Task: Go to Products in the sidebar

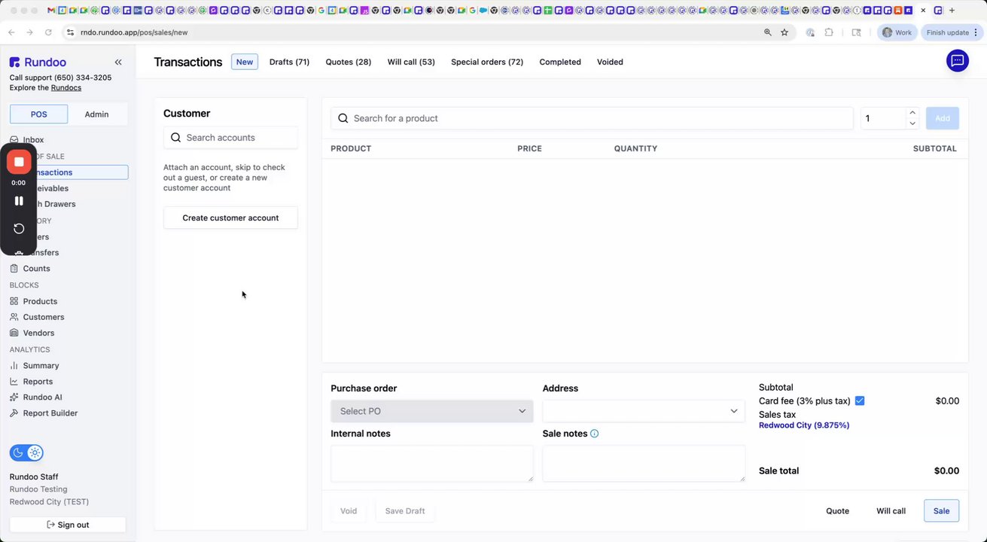Action: [40, 301]
